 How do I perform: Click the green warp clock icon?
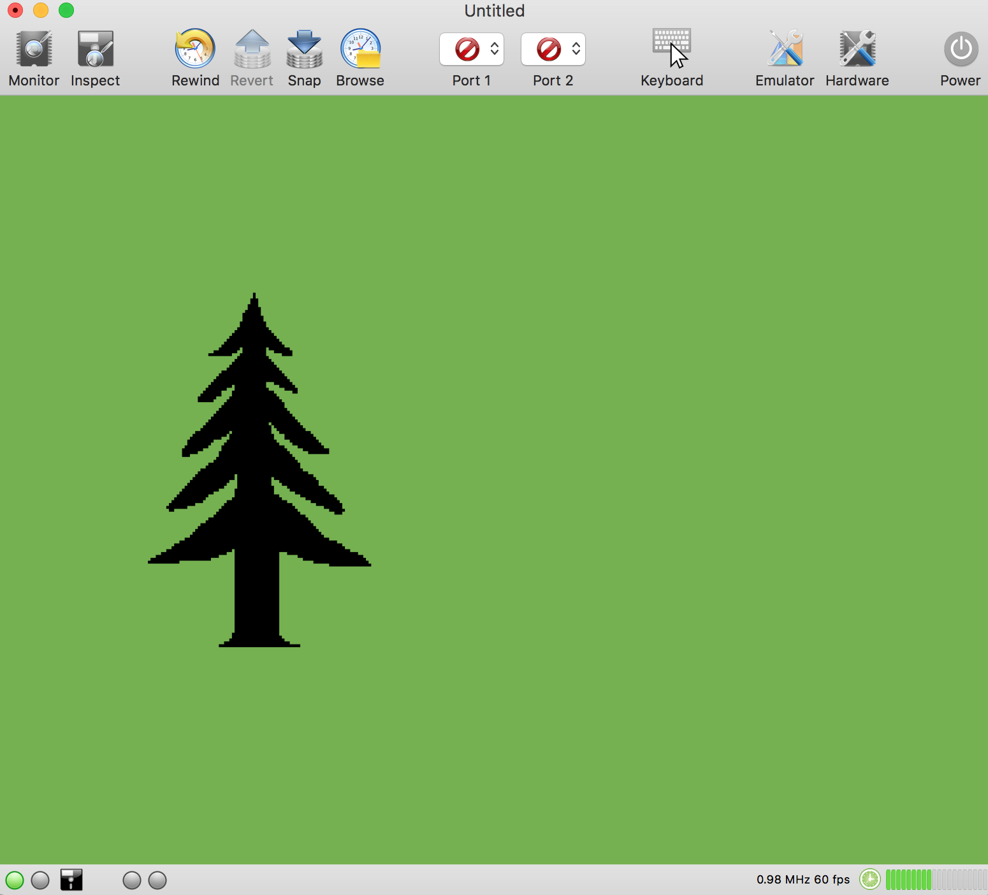(870, 880)
